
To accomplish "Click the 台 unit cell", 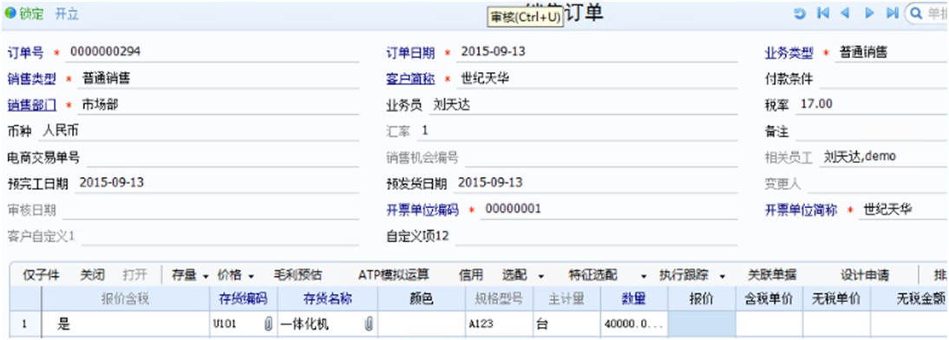I will [x=567, y=324].
